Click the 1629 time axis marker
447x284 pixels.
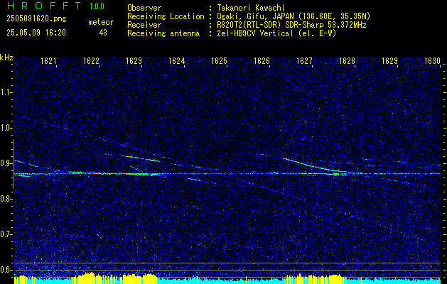pyautogui.click(x=389, y=61)
